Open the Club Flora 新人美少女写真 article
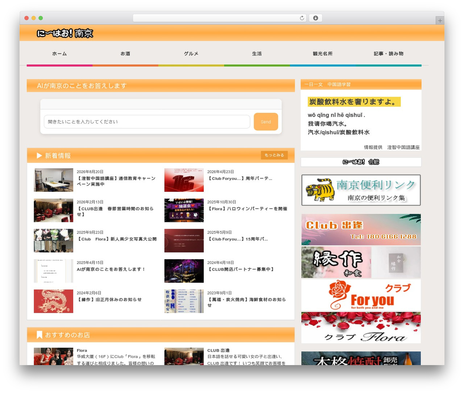This screenshot has height=393, width=464. click(x=117, y=239)
